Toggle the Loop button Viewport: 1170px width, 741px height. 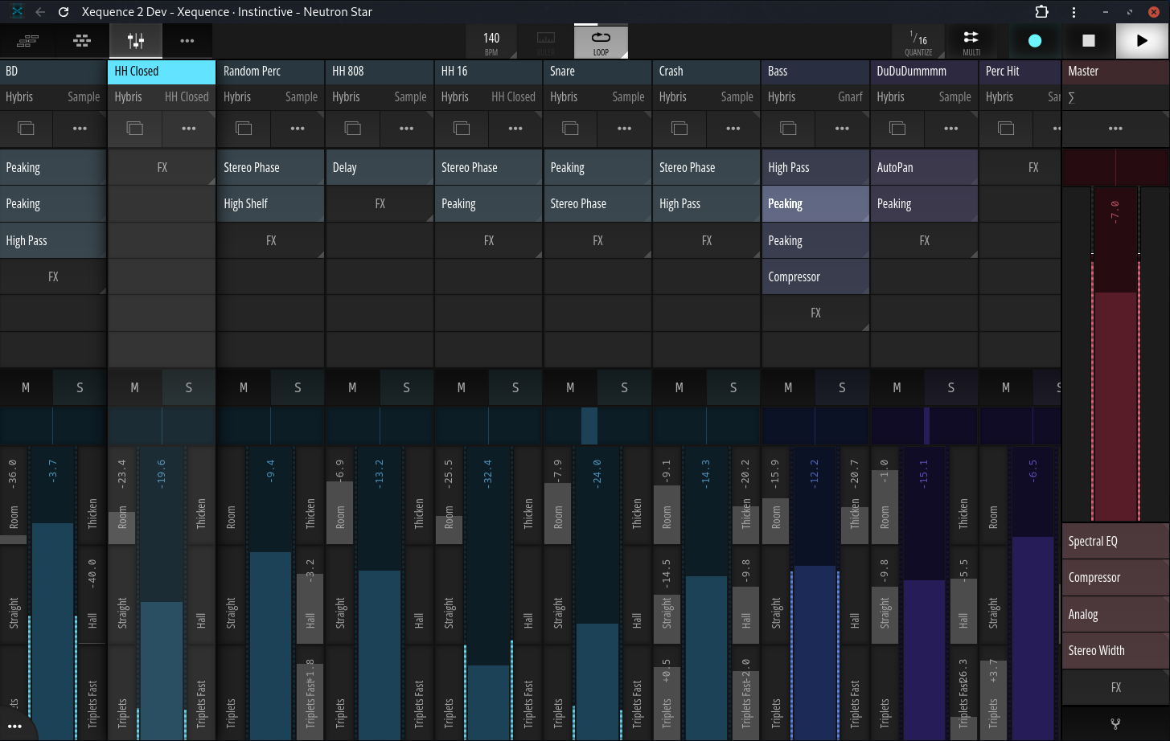point(601,41)
